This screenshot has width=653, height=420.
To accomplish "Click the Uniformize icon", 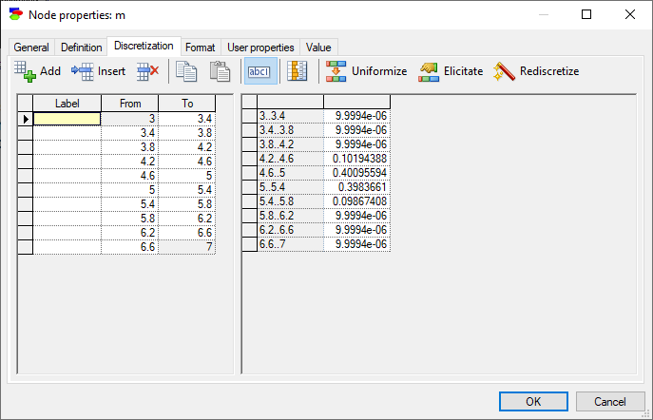I will click(x=336, y=71).
